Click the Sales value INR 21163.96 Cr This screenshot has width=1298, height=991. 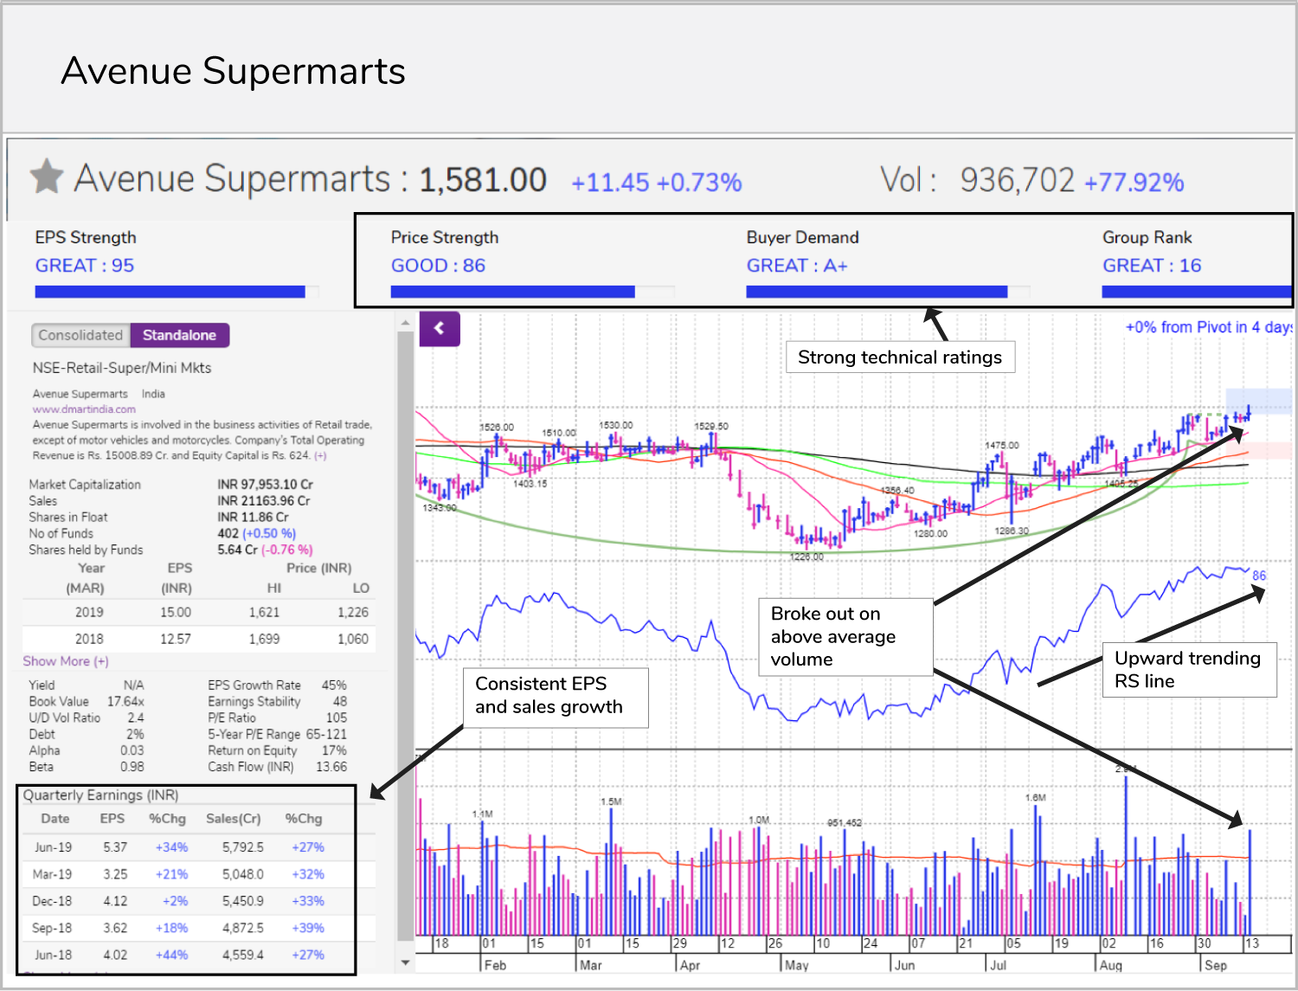pyautogui.click(x=264, y=501)
